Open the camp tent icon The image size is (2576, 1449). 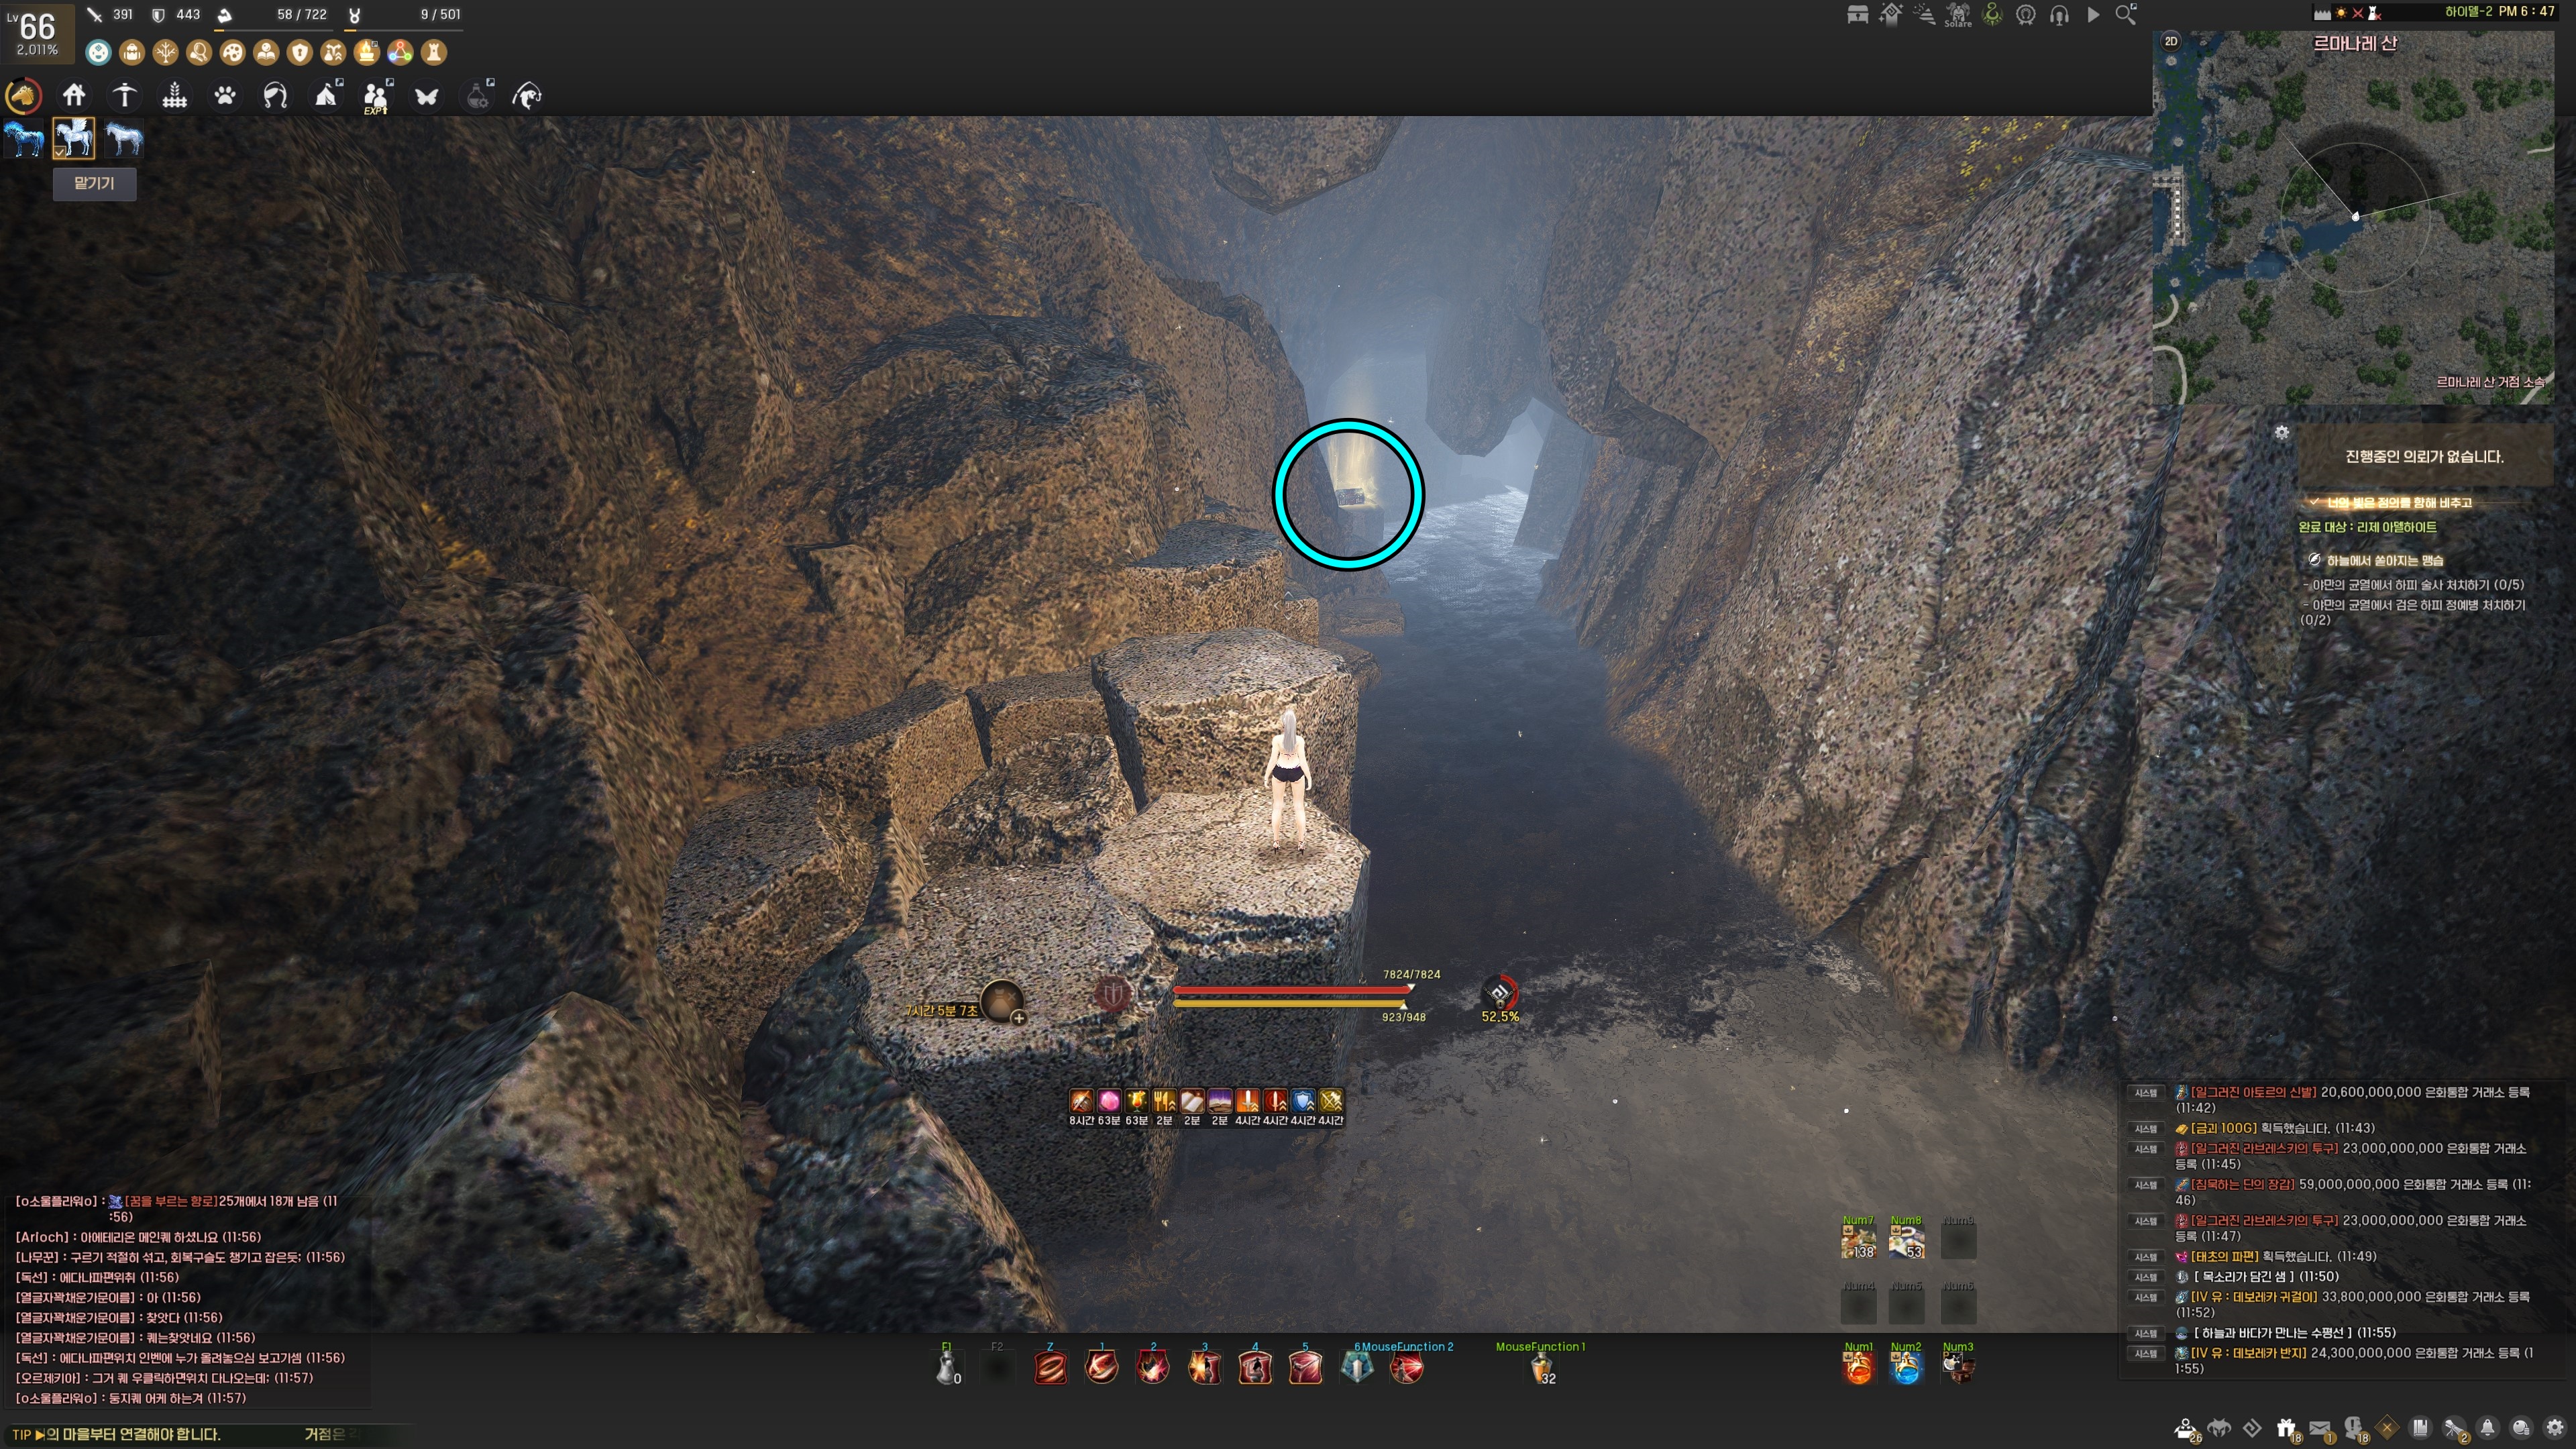click(326, 96)
